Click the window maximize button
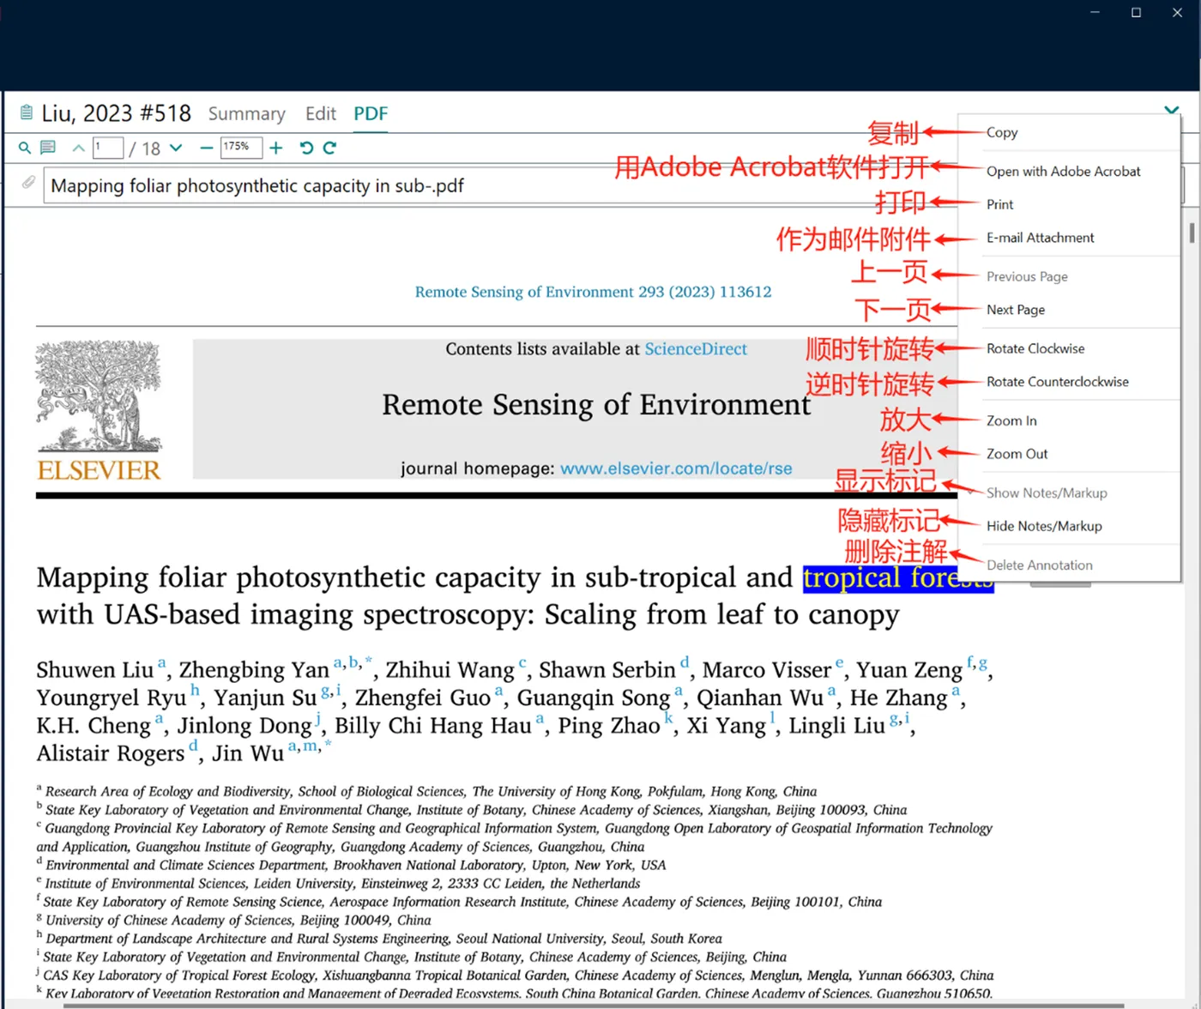 click(x=1136, y=12)
